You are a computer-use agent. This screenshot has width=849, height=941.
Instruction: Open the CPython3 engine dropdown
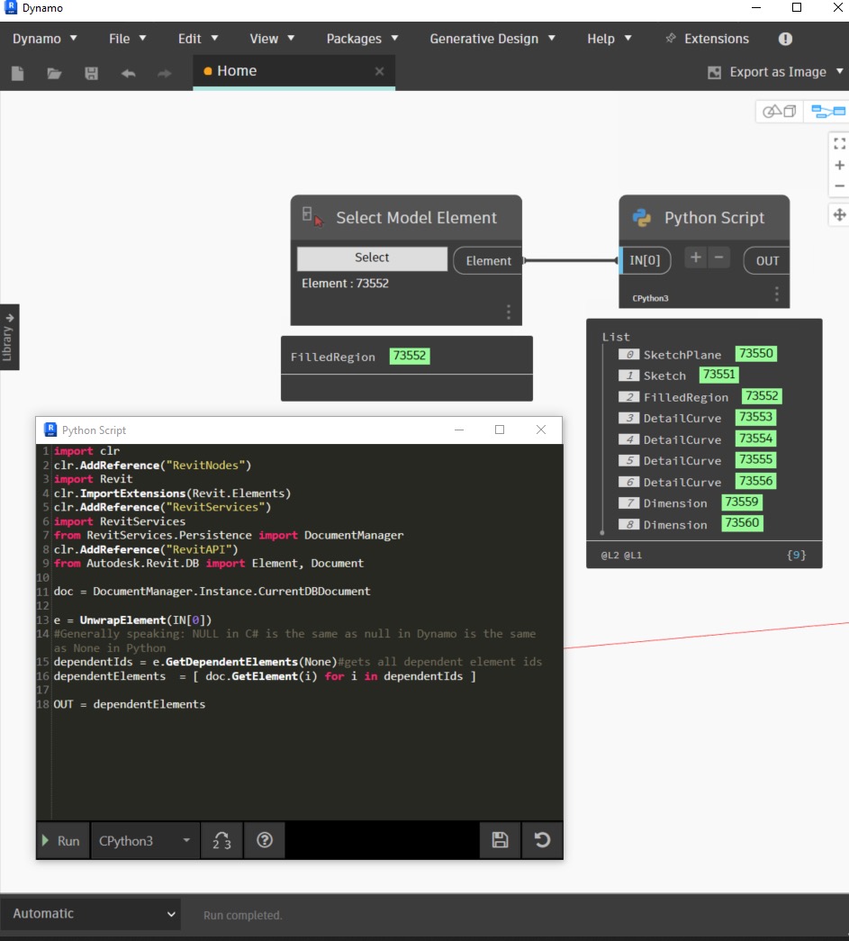[144, 839]
